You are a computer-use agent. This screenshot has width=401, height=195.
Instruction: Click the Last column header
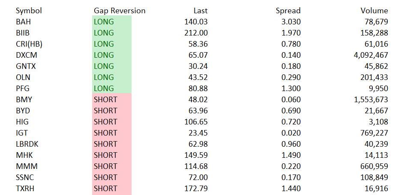200,11
